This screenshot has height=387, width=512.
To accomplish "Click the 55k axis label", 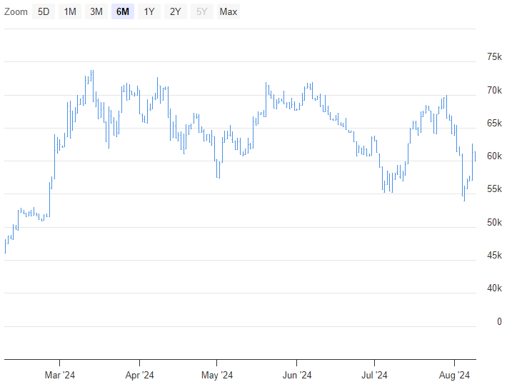I will 494,189.
